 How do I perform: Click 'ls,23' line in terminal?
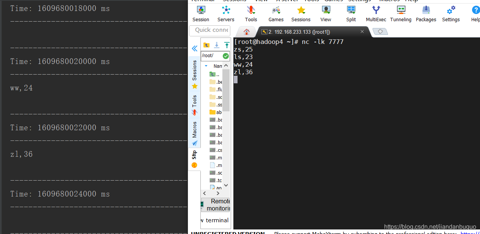[x=243, y=57]
